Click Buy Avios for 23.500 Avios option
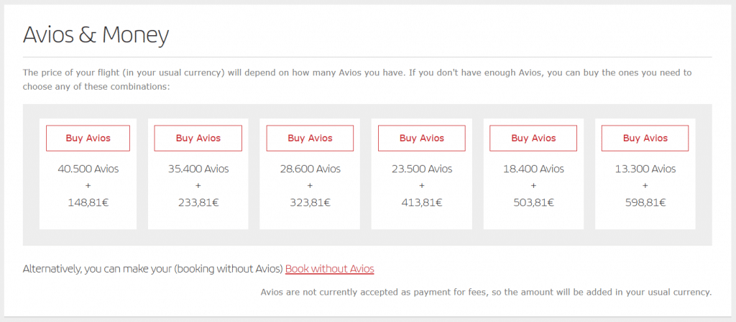The image size is (736, 322). 421,138
